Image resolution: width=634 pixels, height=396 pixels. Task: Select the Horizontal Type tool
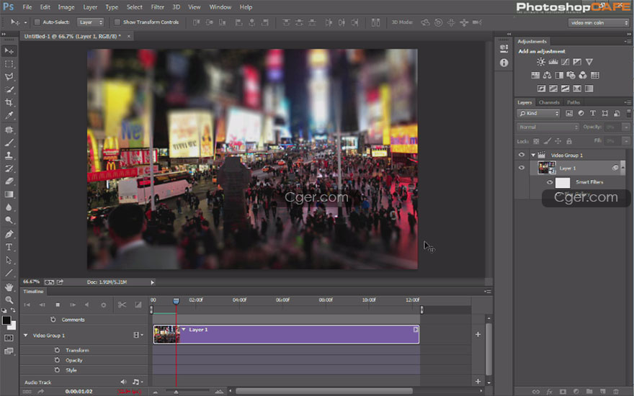click(9, 247)
